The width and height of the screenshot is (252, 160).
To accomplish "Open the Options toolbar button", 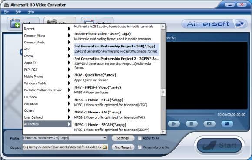I will [x=97, y=20].
